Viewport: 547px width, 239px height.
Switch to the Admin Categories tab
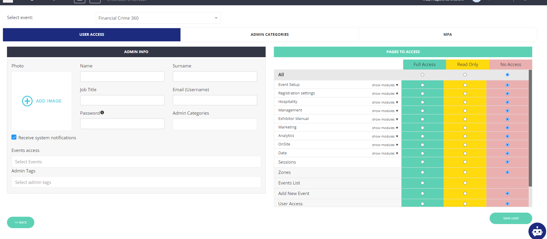pos(270,35)
